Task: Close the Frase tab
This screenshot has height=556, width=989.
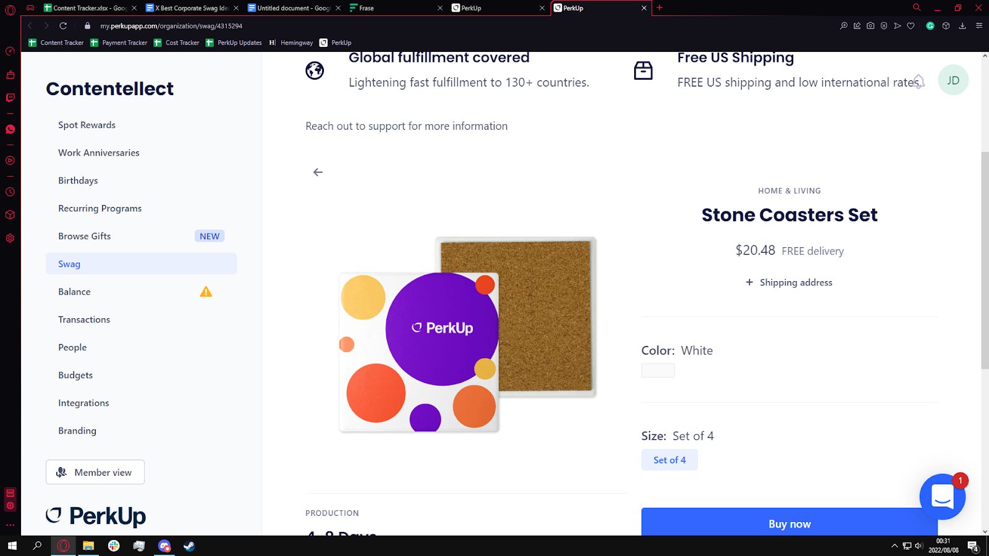Action: point(440,8)
